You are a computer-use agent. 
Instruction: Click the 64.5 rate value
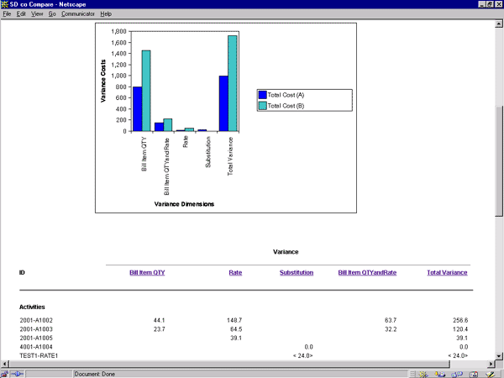(x=236, y=329)
